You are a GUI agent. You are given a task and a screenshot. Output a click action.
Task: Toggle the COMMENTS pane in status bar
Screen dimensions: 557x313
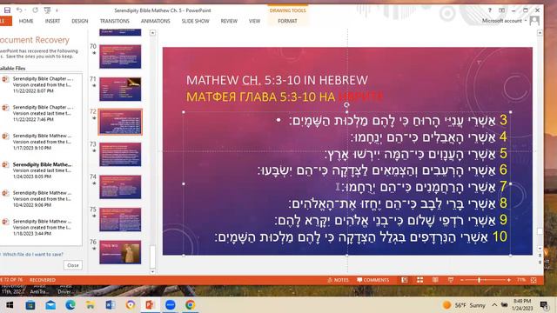coord(373,280)
